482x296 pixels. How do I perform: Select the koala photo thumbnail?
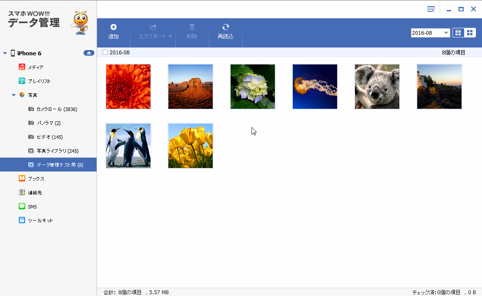click(377, 86)
